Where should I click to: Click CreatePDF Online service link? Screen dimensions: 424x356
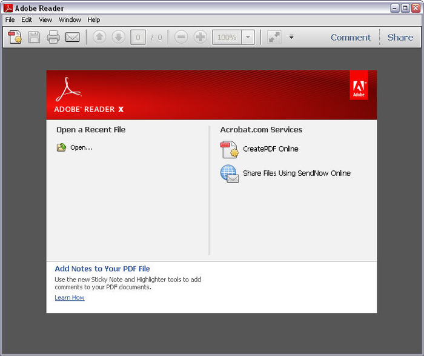[271, 149]
